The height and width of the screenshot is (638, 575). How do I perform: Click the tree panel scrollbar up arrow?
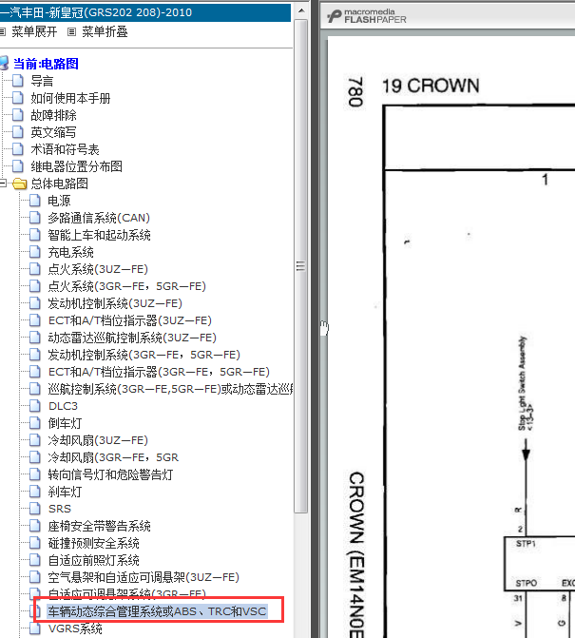pyautogui.click(x=301, y=10)
